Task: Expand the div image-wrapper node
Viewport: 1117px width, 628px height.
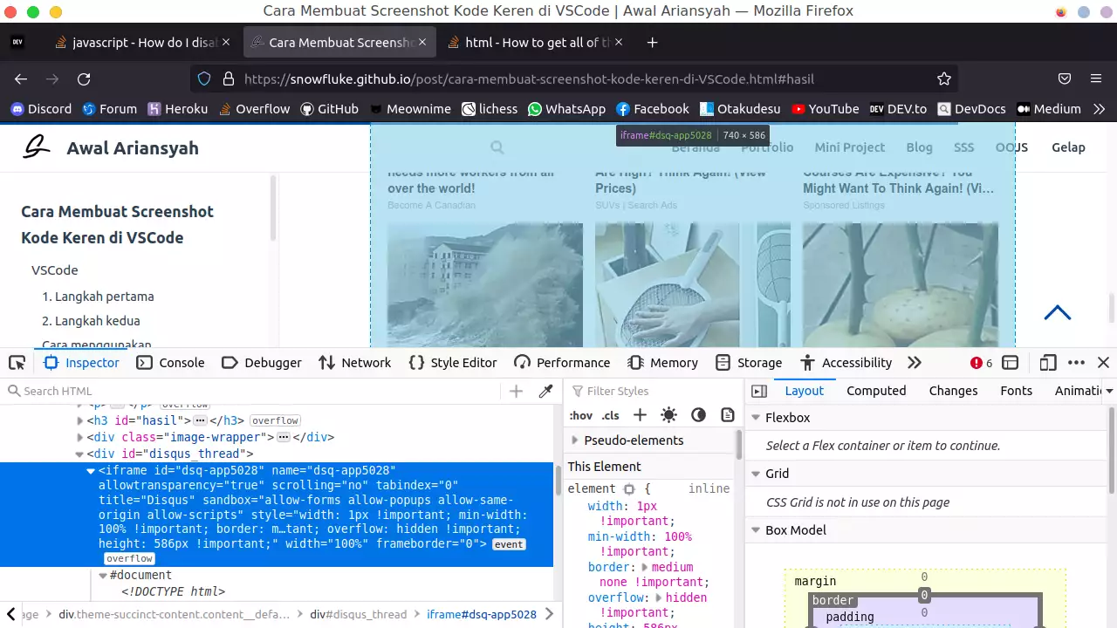Action: pyautogui.click(x=80, y=437)
